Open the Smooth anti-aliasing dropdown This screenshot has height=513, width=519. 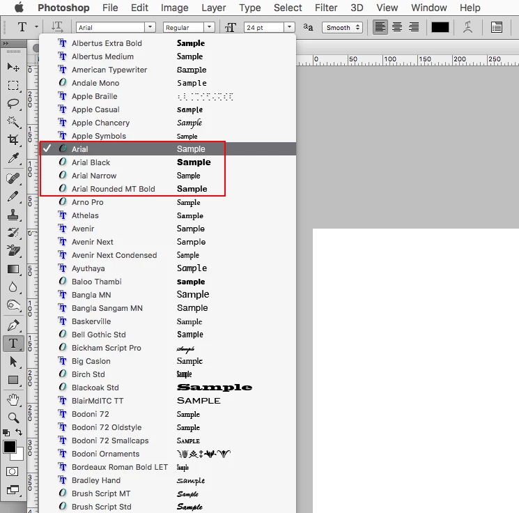(x=342, y=27)
